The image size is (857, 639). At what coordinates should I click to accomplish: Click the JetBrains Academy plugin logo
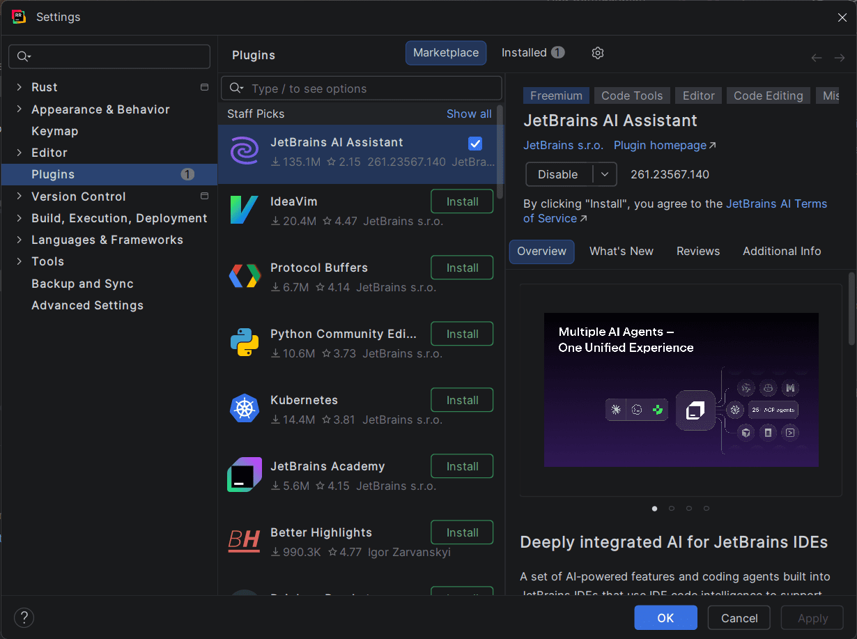click(245, 475)
